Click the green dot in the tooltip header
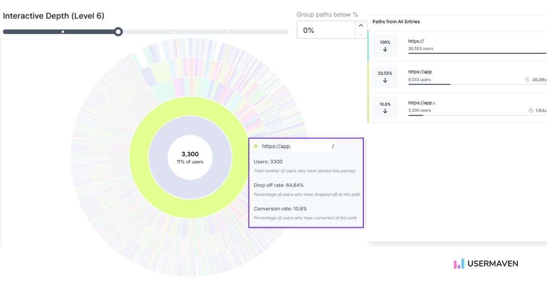This screenshot has height=287, width=547. point(256,146)
